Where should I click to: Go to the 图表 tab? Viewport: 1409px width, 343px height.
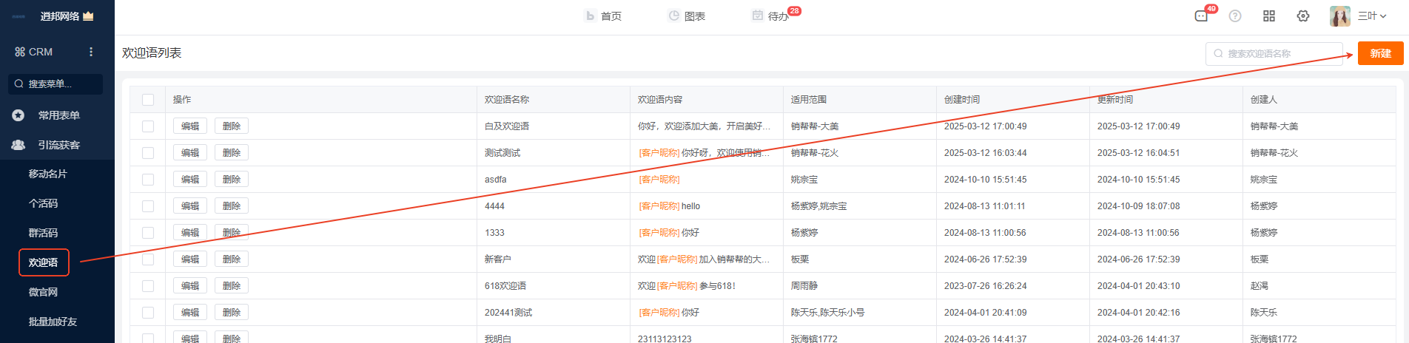[x=687, y=16]
